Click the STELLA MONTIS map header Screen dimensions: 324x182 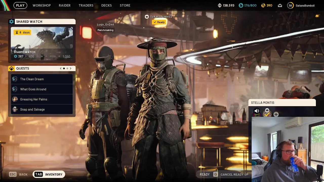282,103
